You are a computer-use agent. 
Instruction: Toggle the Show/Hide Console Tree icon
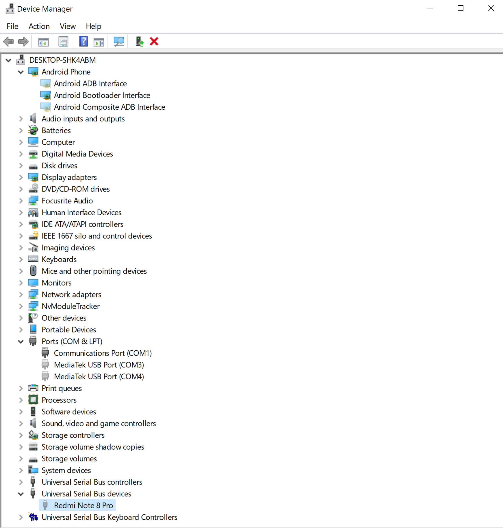pos(44,42)
